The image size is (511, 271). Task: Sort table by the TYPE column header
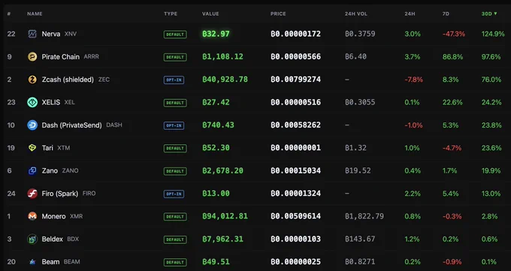171,14
